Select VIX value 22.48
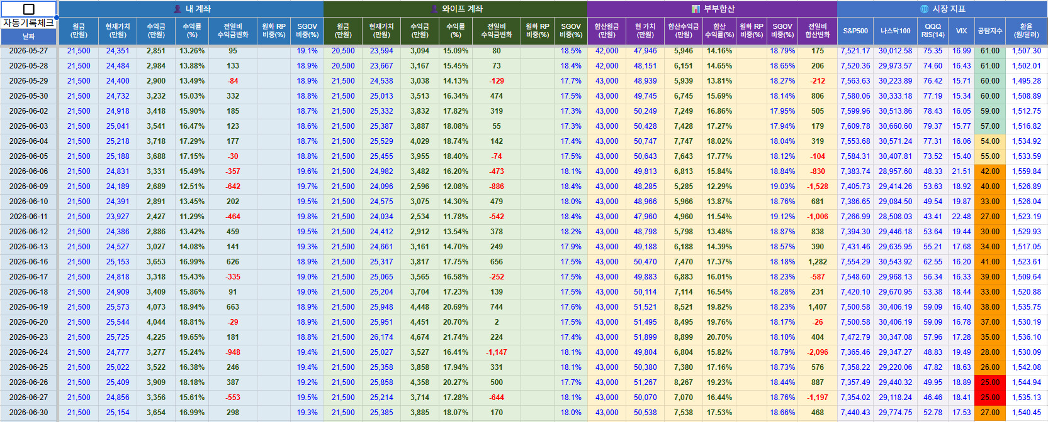 961,217
